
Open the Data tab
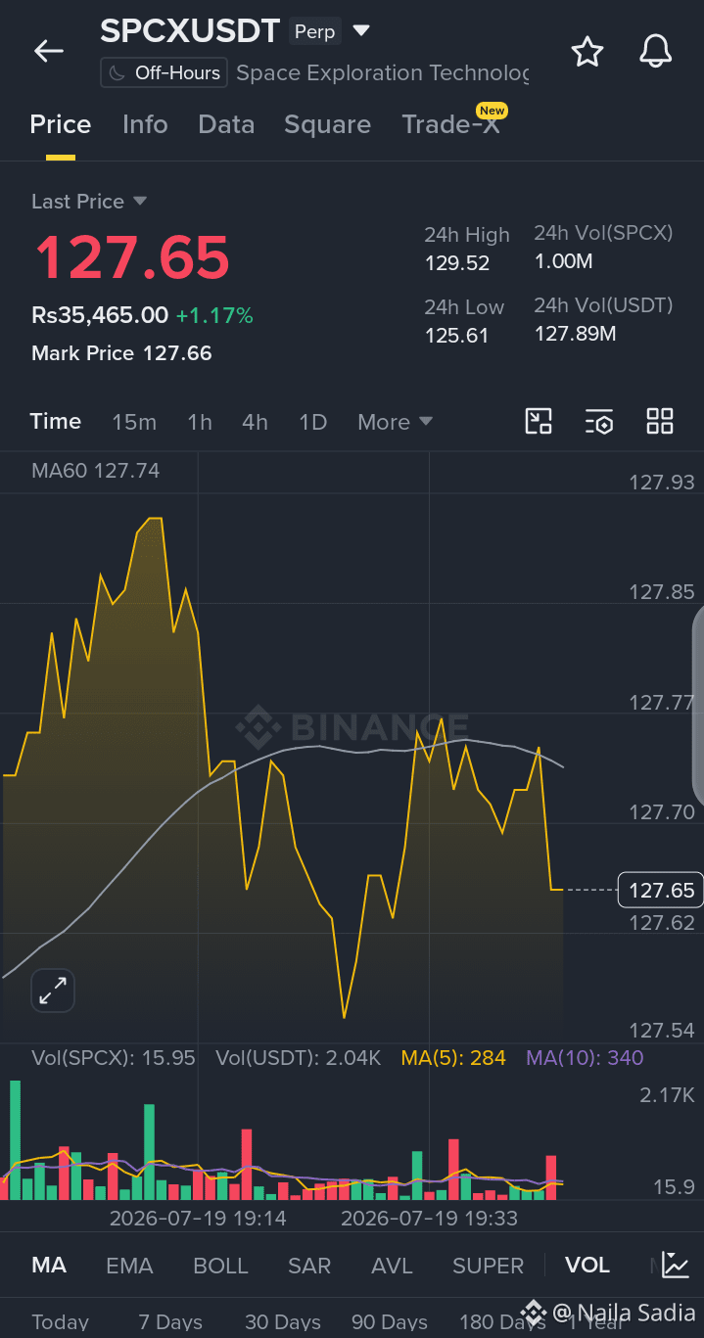[226, 124]
